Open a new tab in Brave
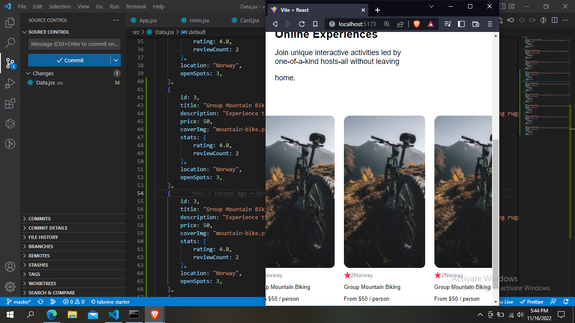Screen dimensions: 575x323 tap(378, 10)
